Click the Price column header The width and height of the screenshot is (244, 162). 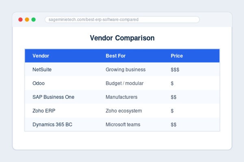click(x=177, y=56)
